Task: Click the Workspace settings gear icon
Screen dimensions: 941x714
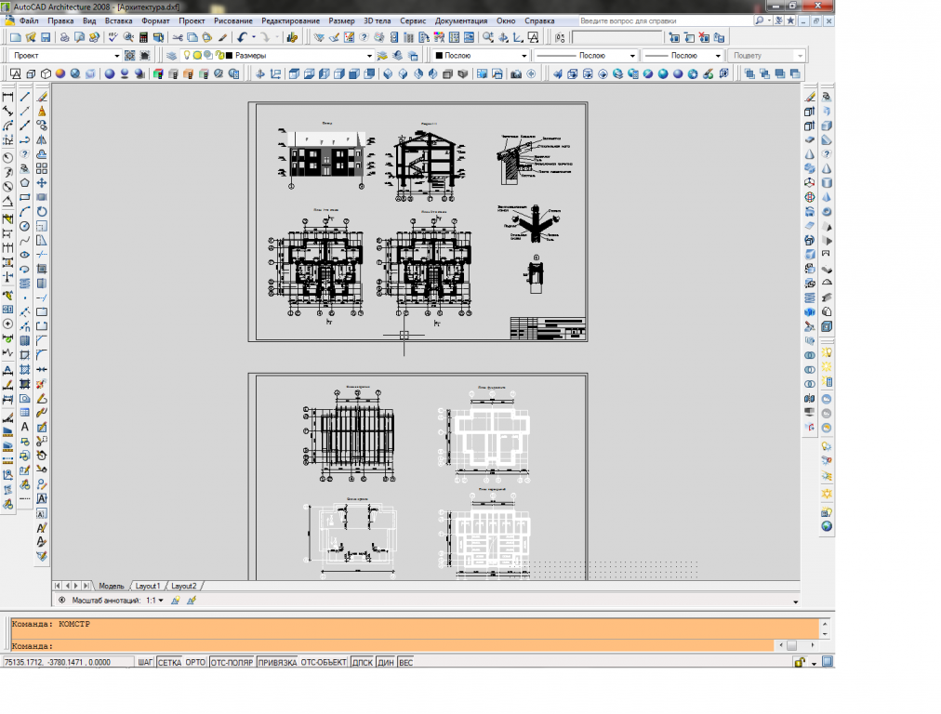Action: click(x=129, y=55)
